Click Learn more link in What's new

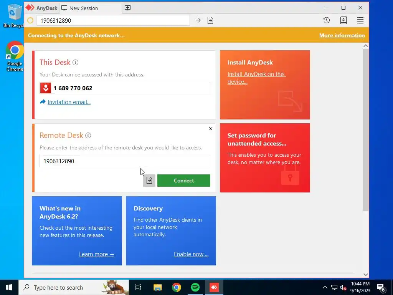click(96, 254)
